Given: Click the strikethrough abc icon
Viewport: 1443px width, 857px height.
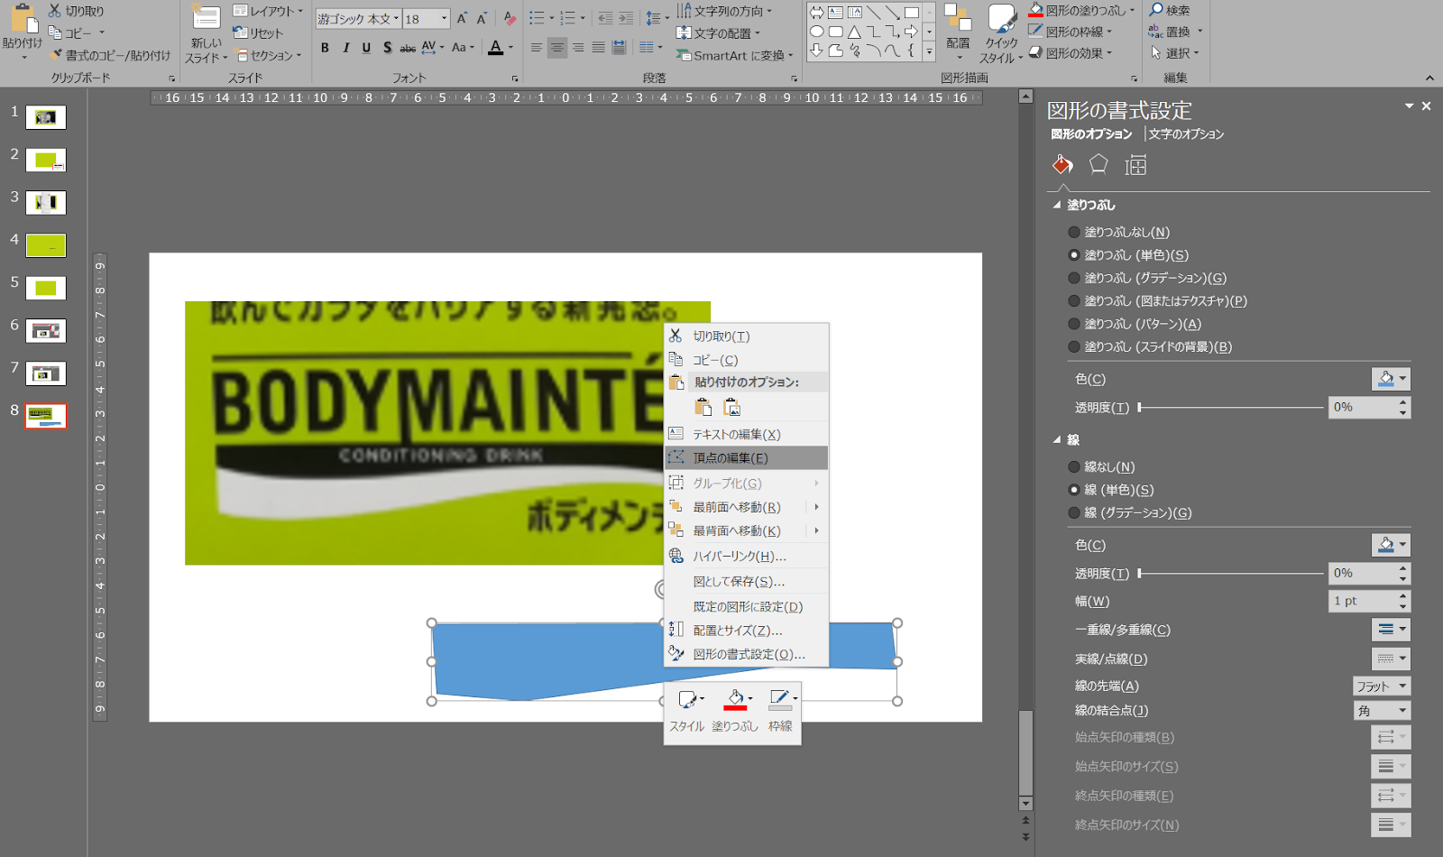Looking at the screenshot, I should click(x=408, y=48).
